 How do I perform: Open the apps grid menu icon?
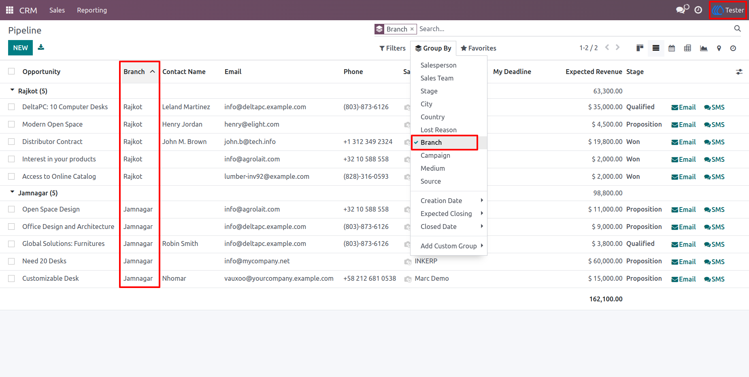10,10
